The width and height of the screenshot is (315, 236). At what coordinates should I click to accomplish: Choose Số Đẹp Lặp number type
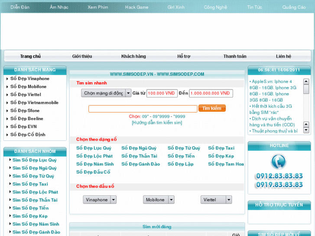coord(181,164)
